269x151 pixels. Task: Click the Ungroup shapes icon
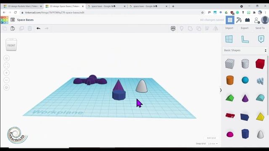(199, 29)
